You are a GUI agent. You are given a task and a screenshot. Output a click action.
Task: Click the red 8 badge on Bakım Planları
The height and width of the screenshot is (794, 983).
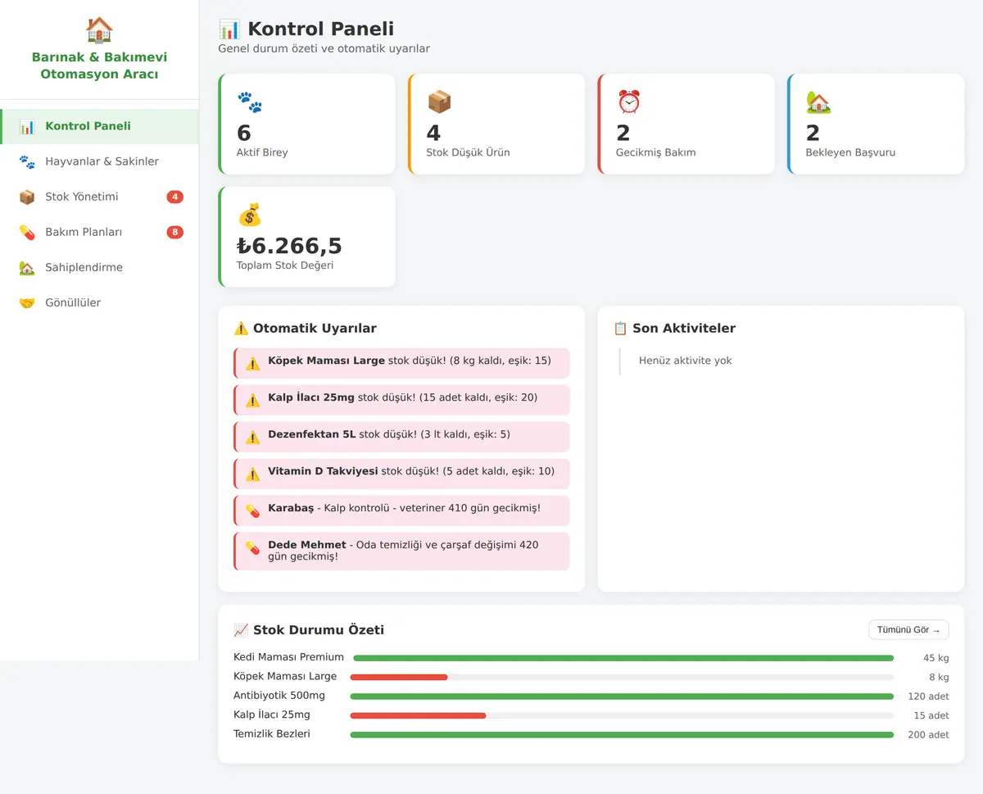click(174, 232)
